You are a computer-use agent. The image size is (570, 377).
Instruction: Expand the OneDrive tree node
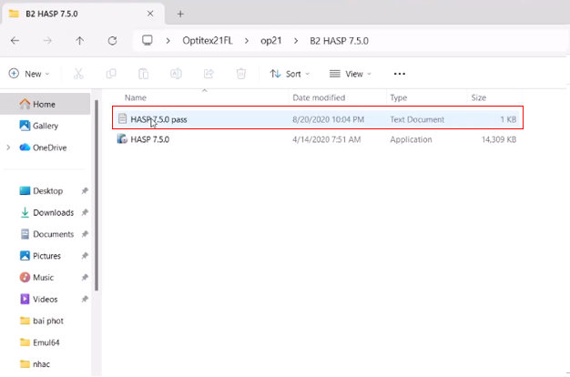tap(9, 148)
